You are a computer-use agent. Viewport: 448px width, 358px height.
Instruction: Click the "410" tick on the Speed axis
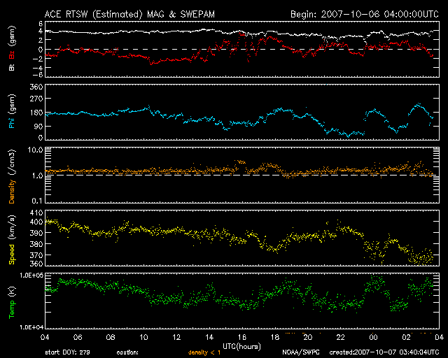pyautogui.click(x=36, y=213)
